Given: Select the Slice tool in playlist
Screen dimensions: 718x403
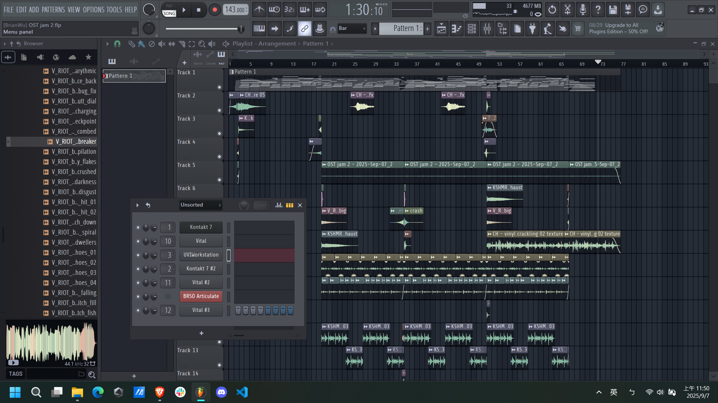Looking at the screenshot, I should [182, 44].
